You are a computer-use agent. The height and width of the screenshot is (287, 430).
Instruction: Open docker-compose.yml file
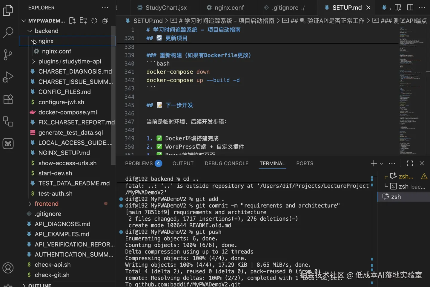click(67, 112)
